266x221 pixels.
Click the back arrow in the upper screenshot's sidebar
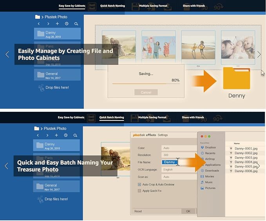tap(39, 24)
